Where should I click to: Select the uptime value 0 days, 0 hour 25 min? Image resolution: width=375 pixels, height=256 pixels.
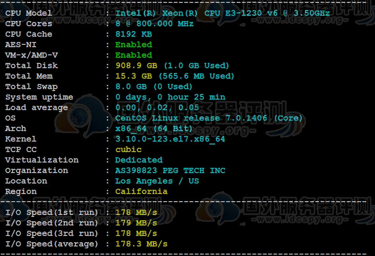tap(170, 97)
